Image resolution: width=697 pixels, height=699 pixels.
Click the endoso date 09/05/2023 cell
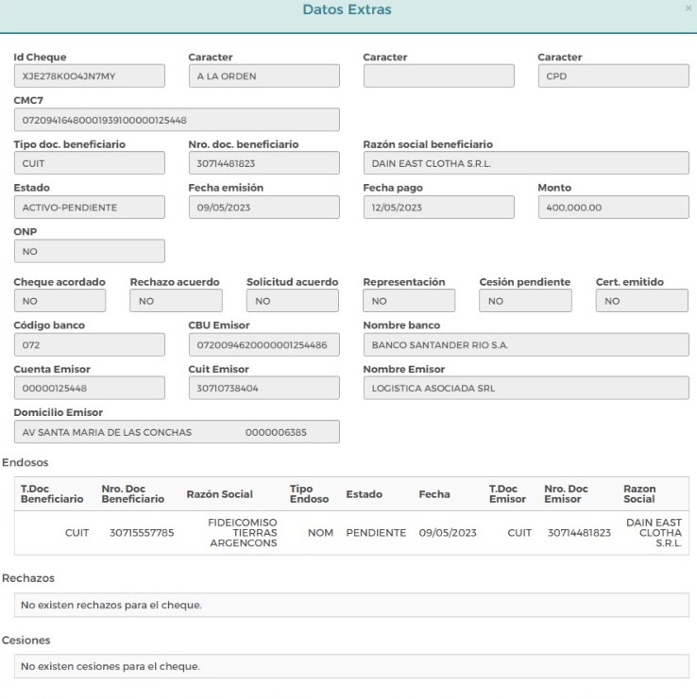[448, 533]
